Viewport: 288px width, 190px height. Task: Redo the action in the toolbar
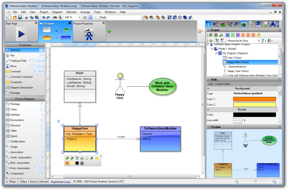click(48, 17)
